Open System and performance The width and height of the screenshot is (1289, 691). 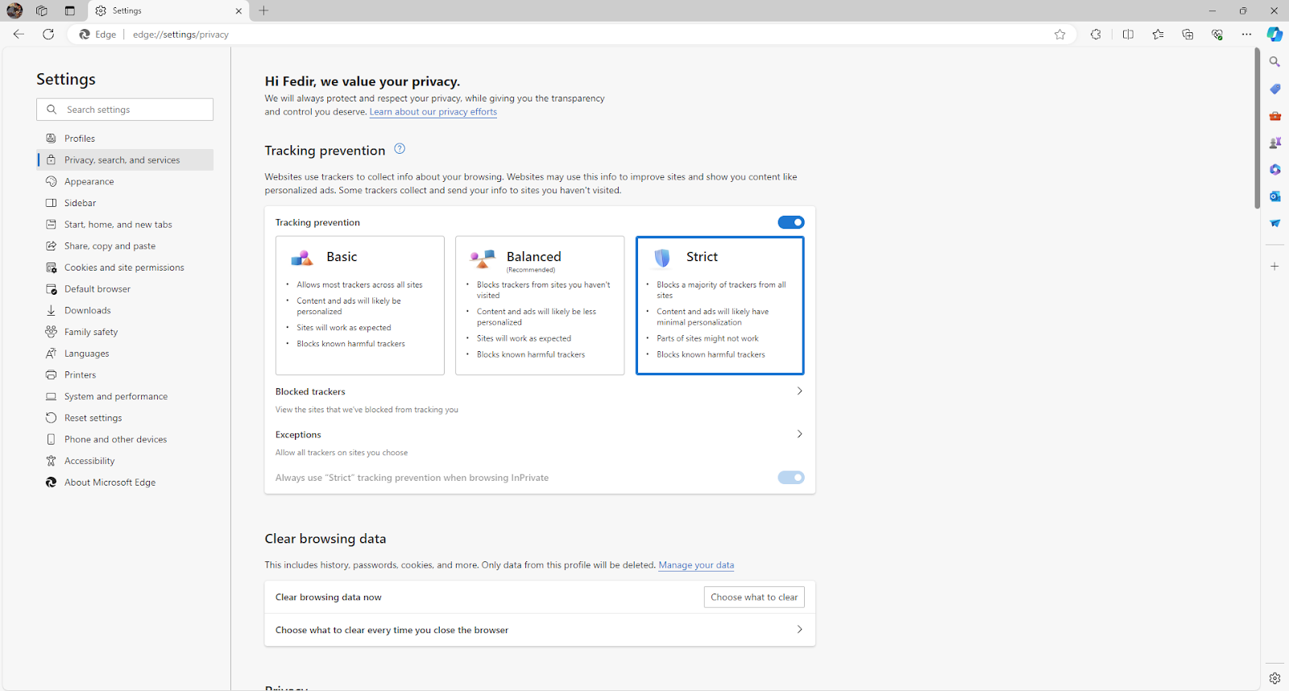pos(125,396)
